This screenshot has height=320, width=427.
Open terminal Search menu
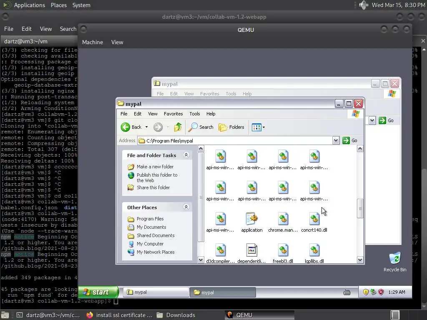click(x=68, y=29)
